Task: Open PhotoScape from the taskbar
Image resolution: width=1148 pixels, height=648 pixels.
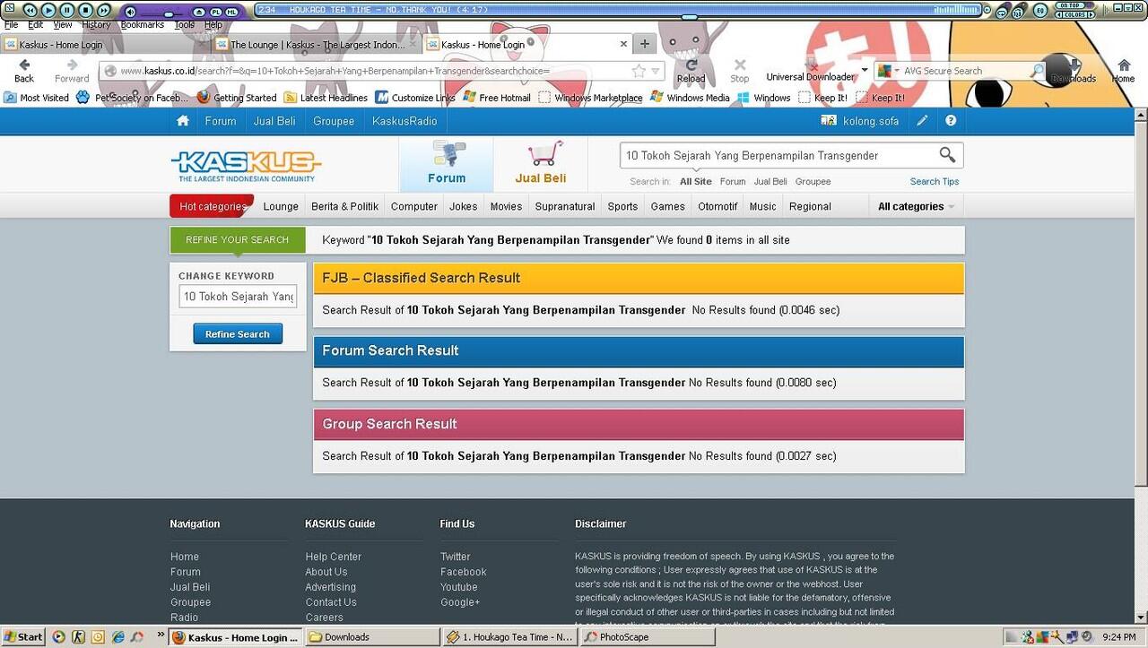Action: (647, 637)
